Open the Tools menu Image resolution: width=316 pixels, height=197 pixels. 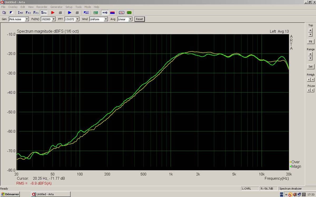click(x=78, y=7)
